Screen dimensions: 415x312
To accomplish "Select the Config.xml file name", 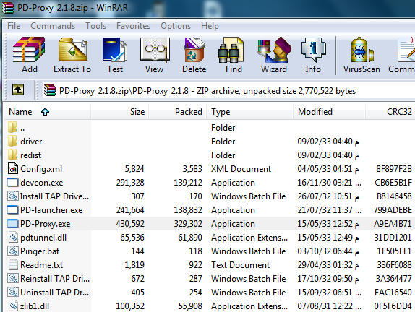I will coord(41,169).
